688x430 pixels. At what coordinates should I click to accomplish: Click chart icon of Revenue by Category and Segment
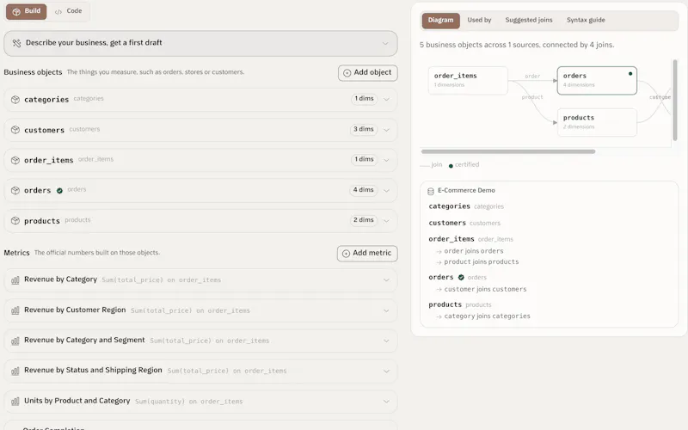click(x=15, y=341)
